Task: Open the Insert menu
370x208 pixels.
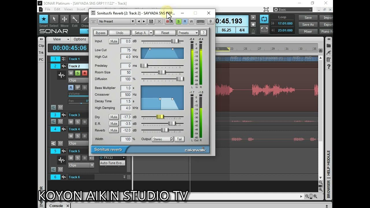Action: (81, 9)
